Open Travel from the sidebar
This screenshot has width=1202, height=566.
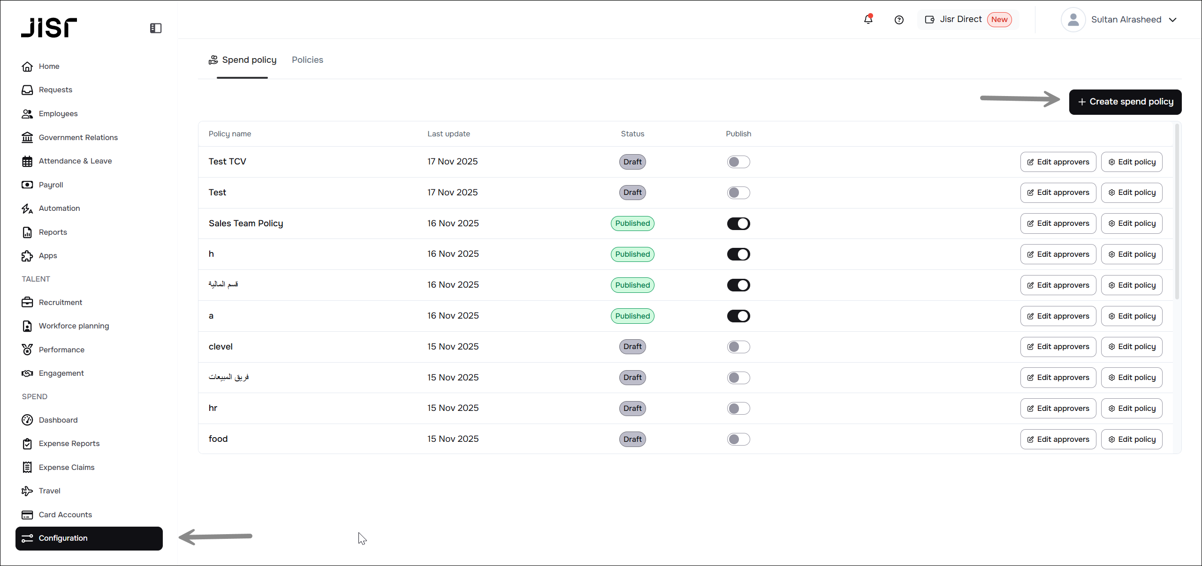pyautogui.click(x=49, y=491)
